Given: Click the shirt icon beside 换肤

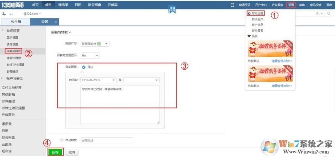Looking at the screenshot, I should 249,36.
